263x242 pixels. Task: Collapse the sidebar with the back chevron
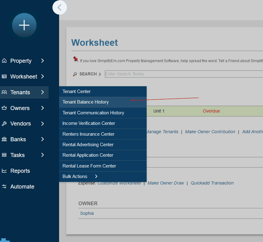point(60,7)
